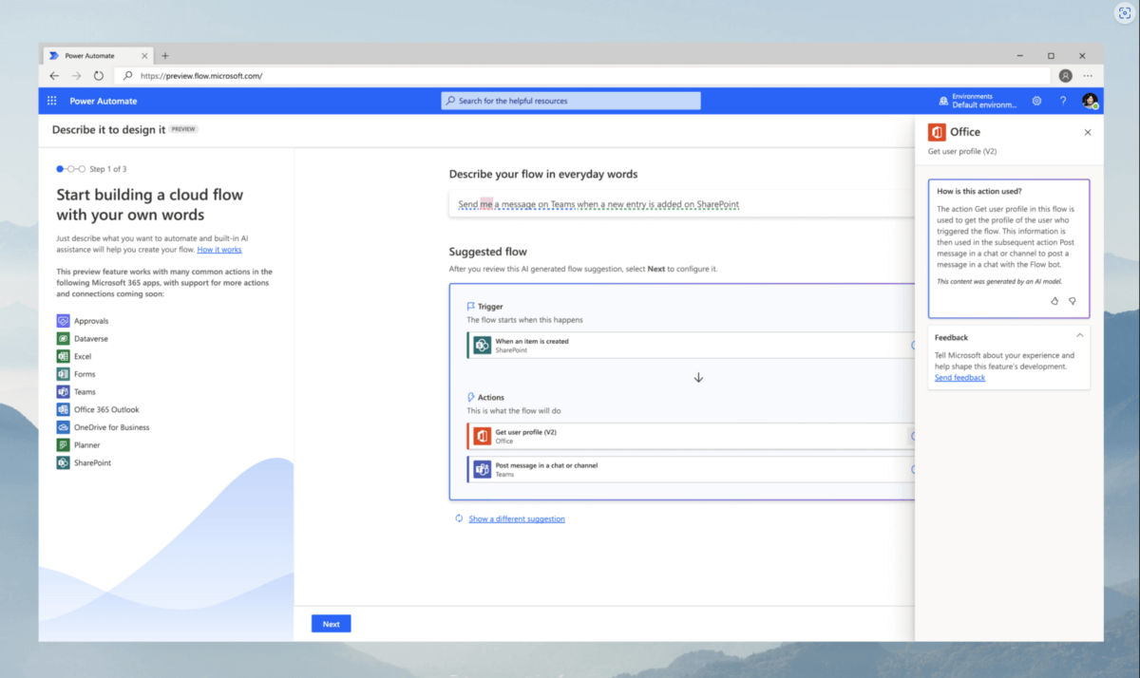Open the help question mark icon
The width and height of the screenshot is (1140, 678).
pyautogui.click(x=1063, y=101)
